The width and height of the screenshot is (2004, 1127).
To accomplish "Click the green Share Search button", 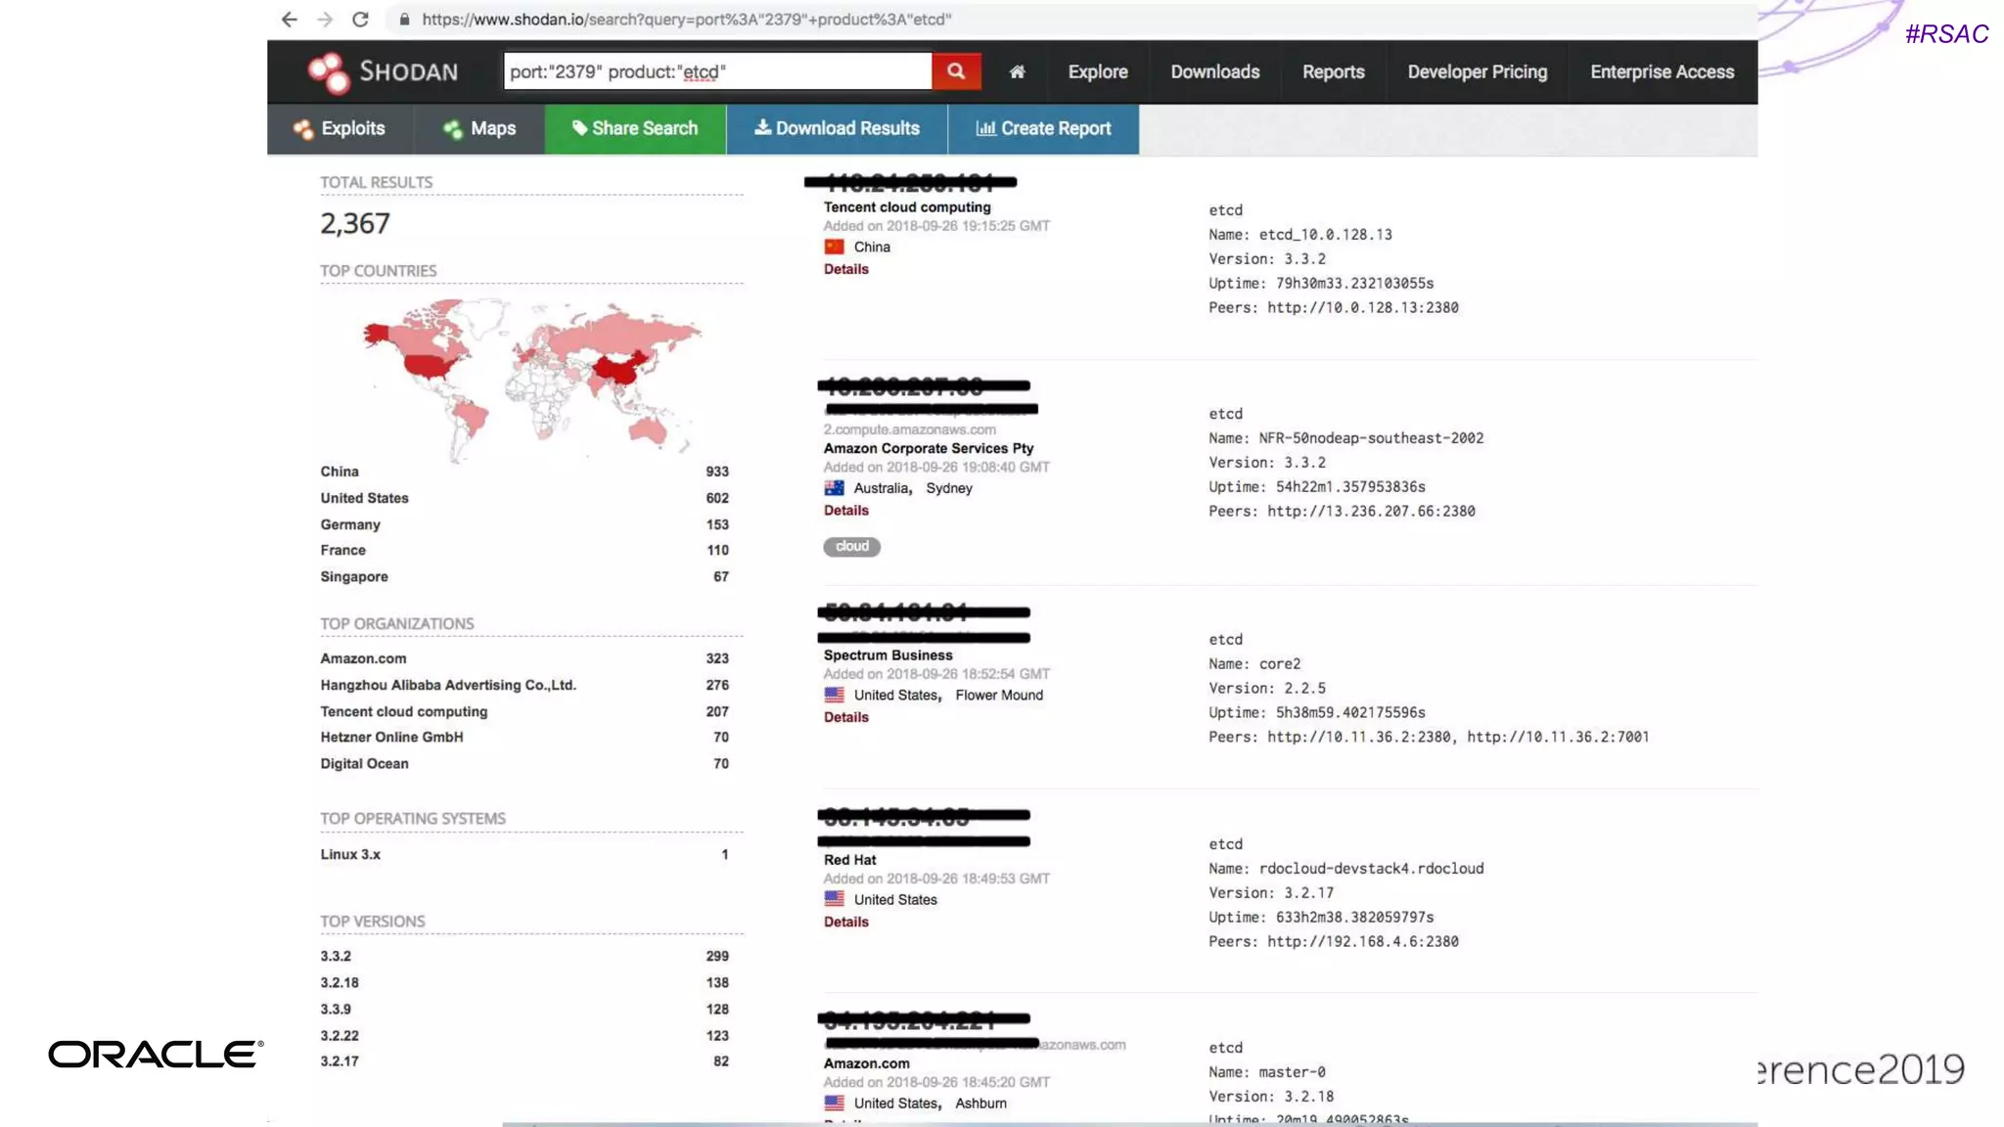I will [635, 129].
